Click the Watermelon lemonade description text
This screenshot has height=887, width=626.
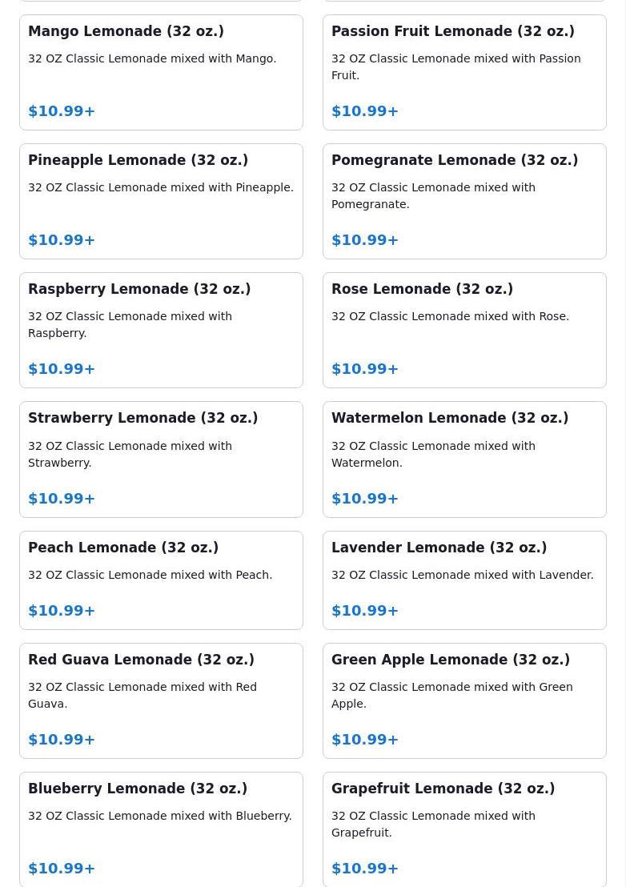[433, 454]
